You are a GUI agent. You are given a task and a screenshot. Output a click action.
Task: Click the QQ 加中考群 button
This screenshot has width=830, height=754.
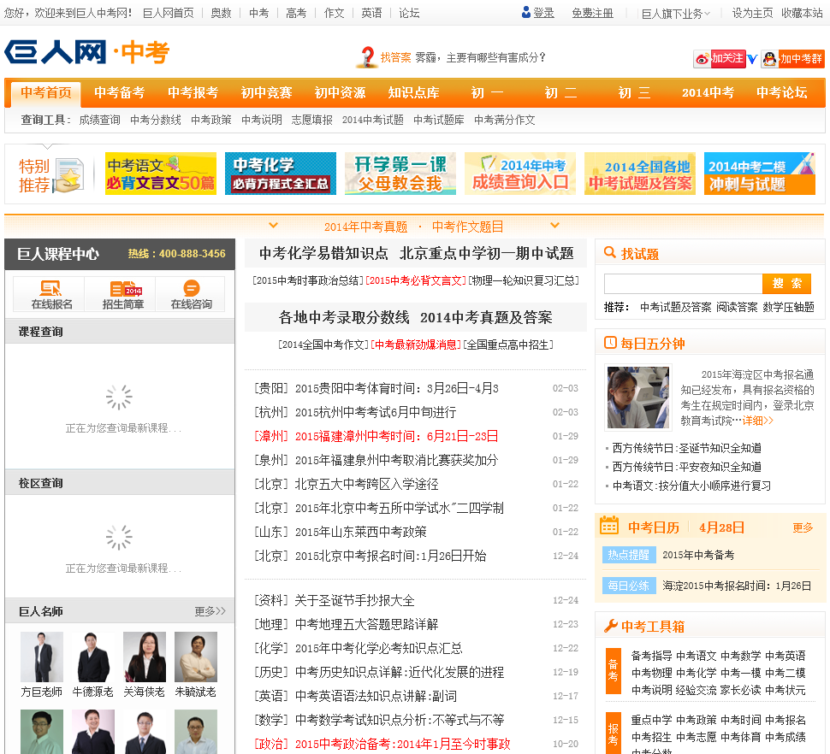click(x=792, y=58)
